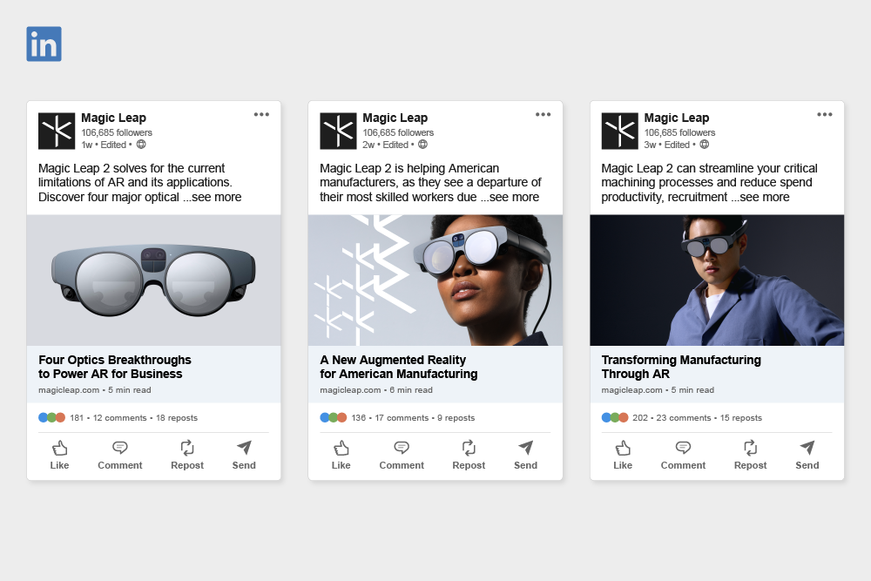This screenshot has height=581, width=871.
Task: Comment on the Four Optics Breakthroughs post
Action: pos(120,455)
